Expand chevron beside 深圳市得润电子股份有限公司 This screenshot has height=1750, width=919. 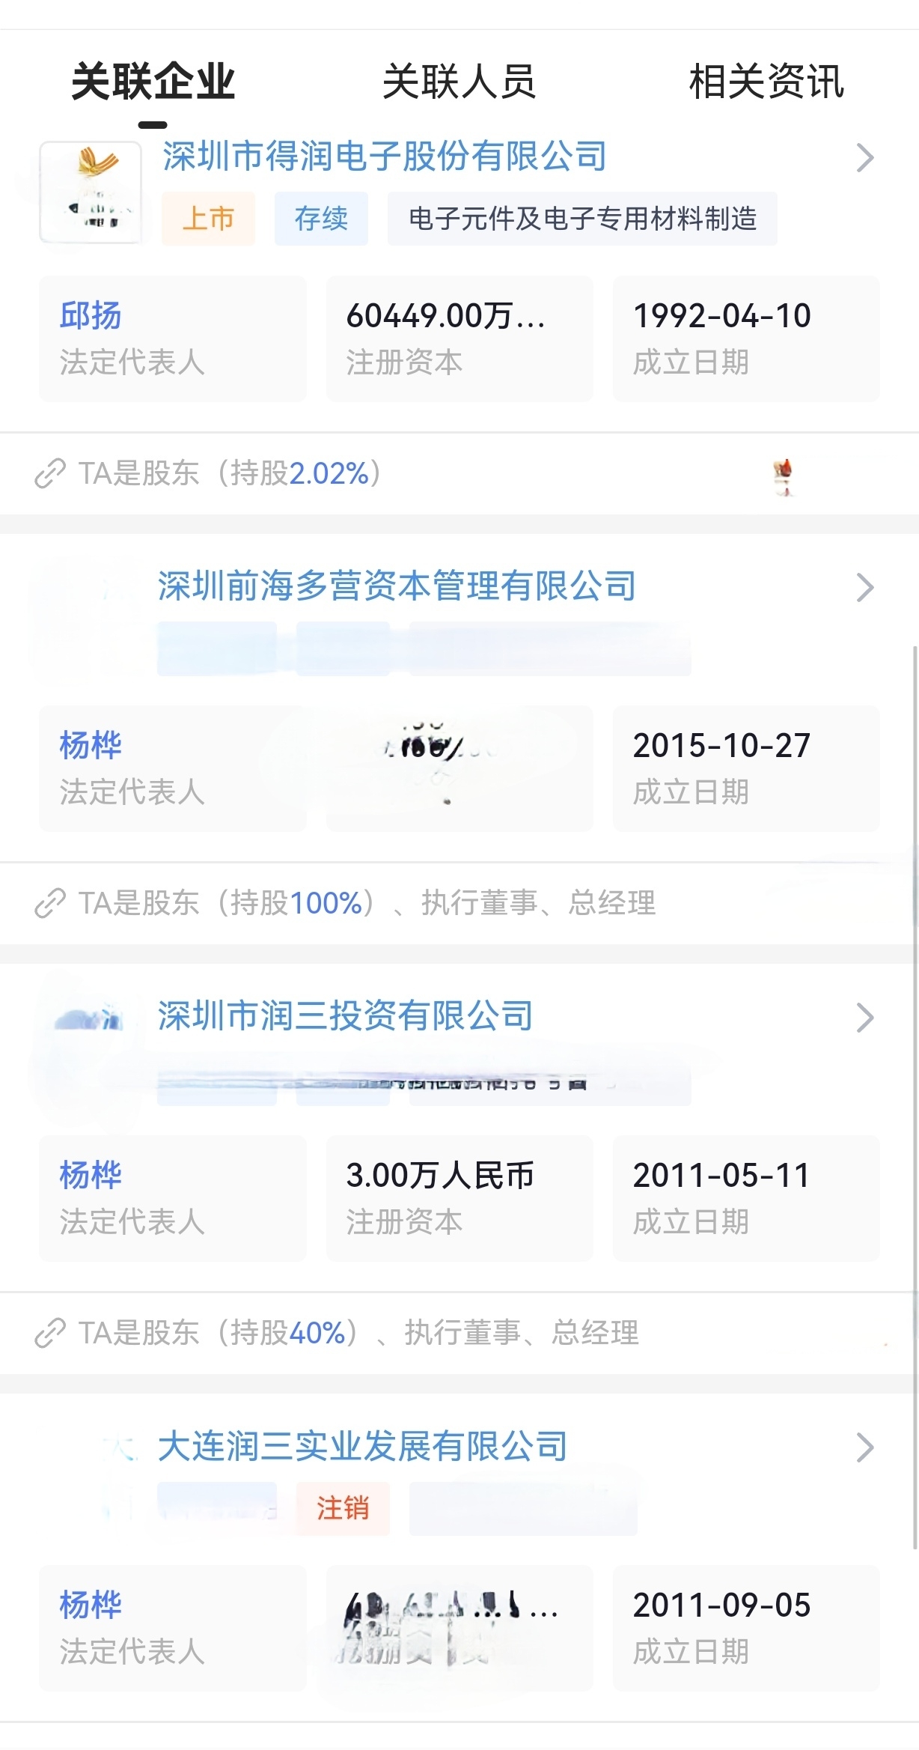tap(865, 157)
